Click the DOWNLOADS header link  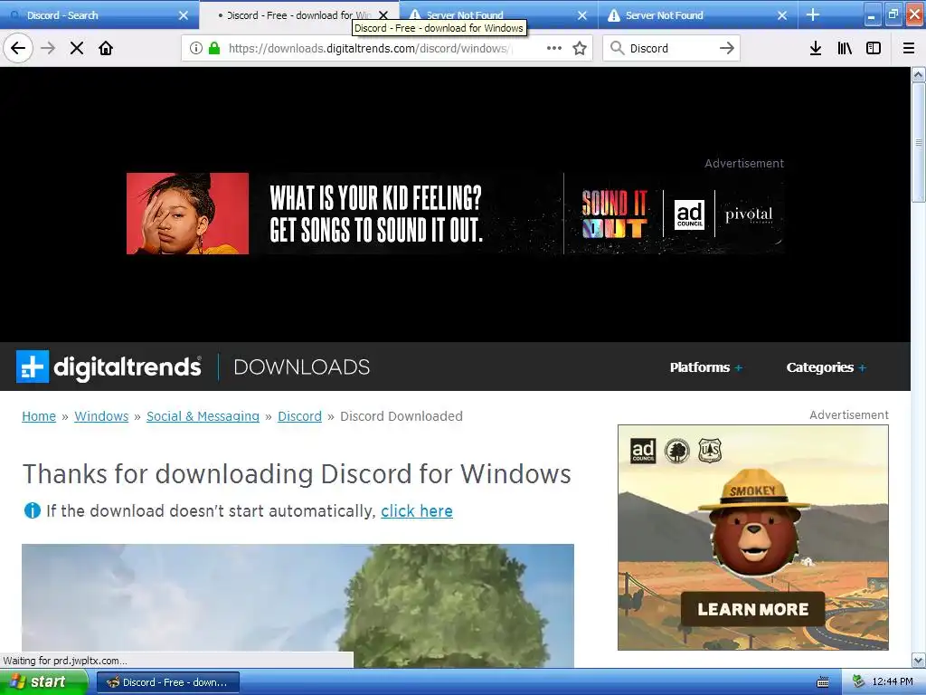coord(302,367)
